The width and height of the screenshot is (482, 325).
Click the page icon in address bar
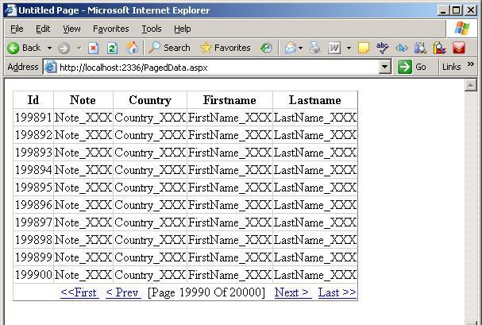(50, 67)
